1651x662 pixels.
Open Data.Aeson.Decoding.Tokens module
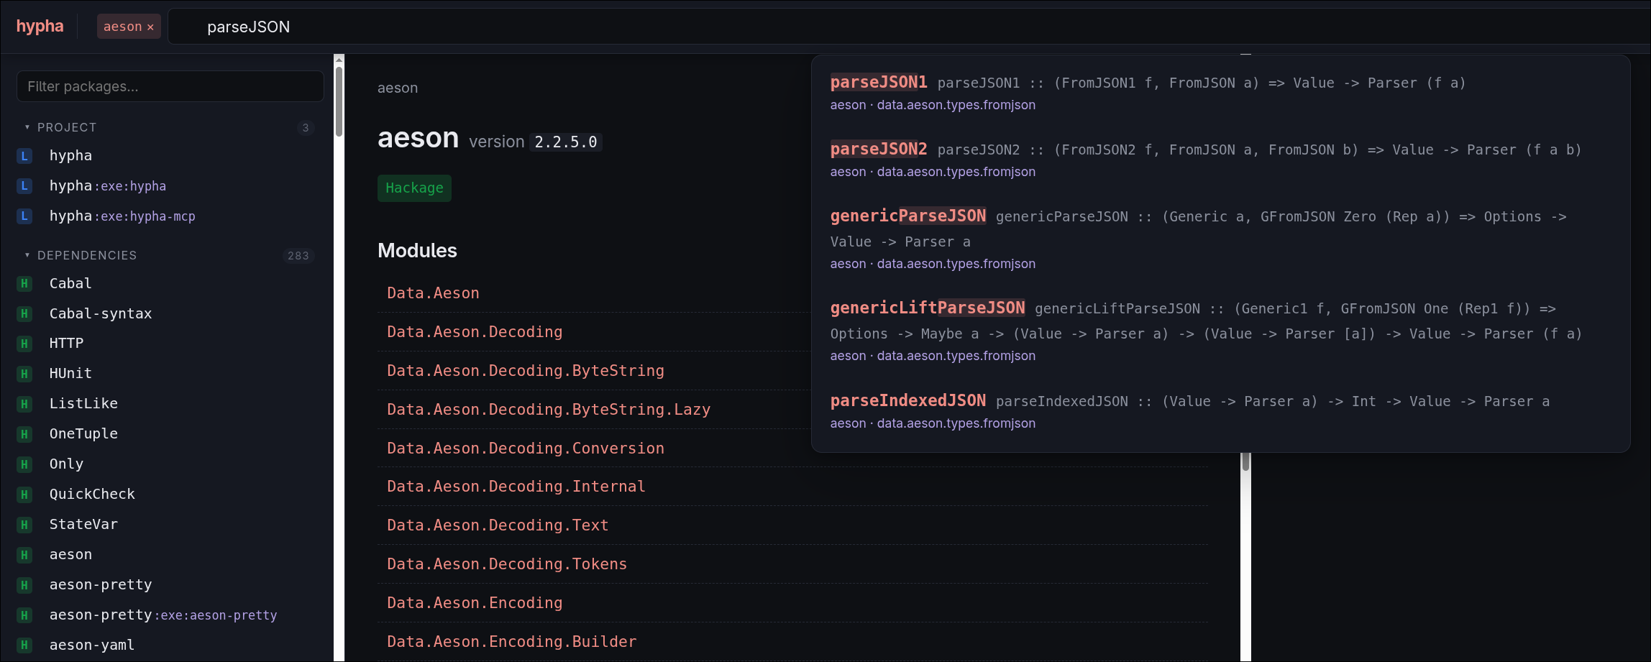(x=507, y=564)
